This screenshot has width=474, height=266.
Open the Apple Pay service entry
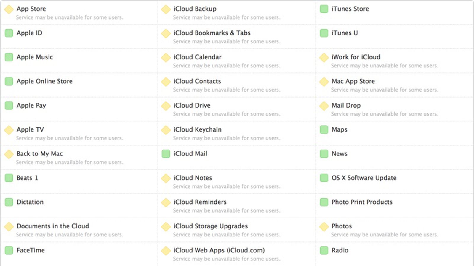[x=31, y=106]
